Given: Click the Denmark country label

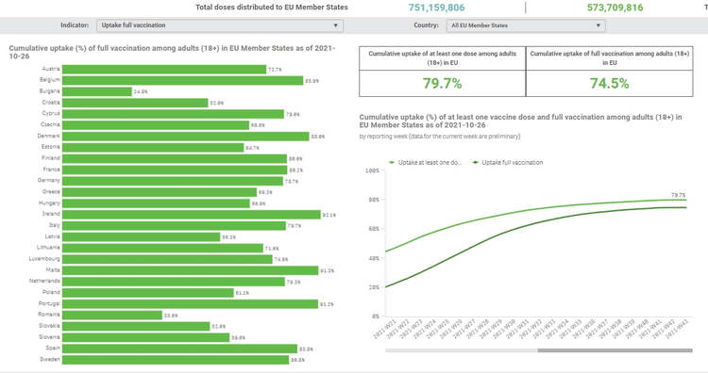Looking at the screenshot, I should [x=49, y=136].
